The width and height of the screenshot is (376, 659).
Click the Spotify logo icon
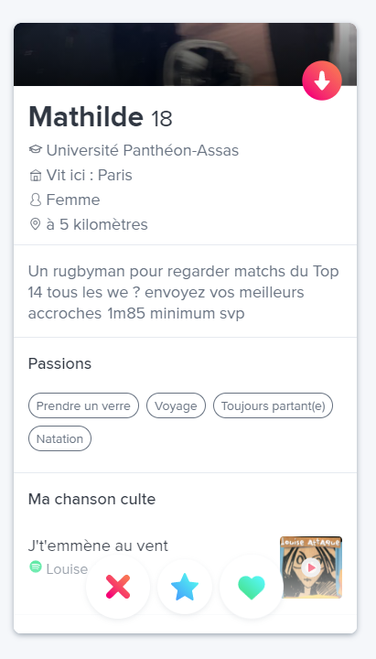[x=36, y=567]
